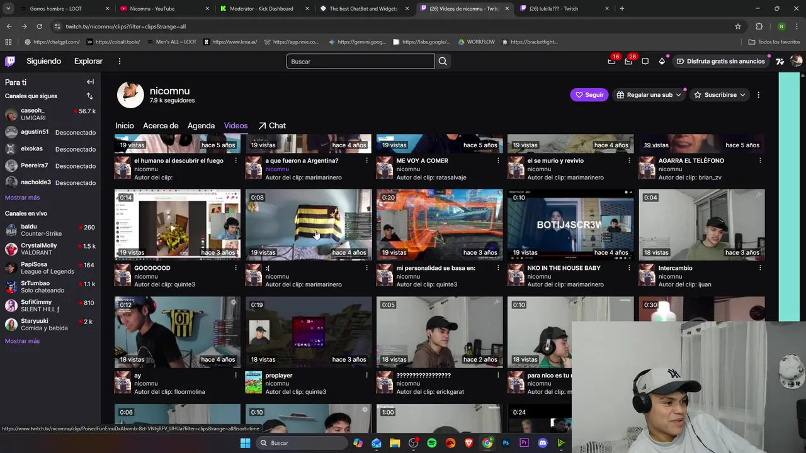Click the Windows taskbar Buscar search box
The width and height of the screenshot is (806, 453).
301,443
